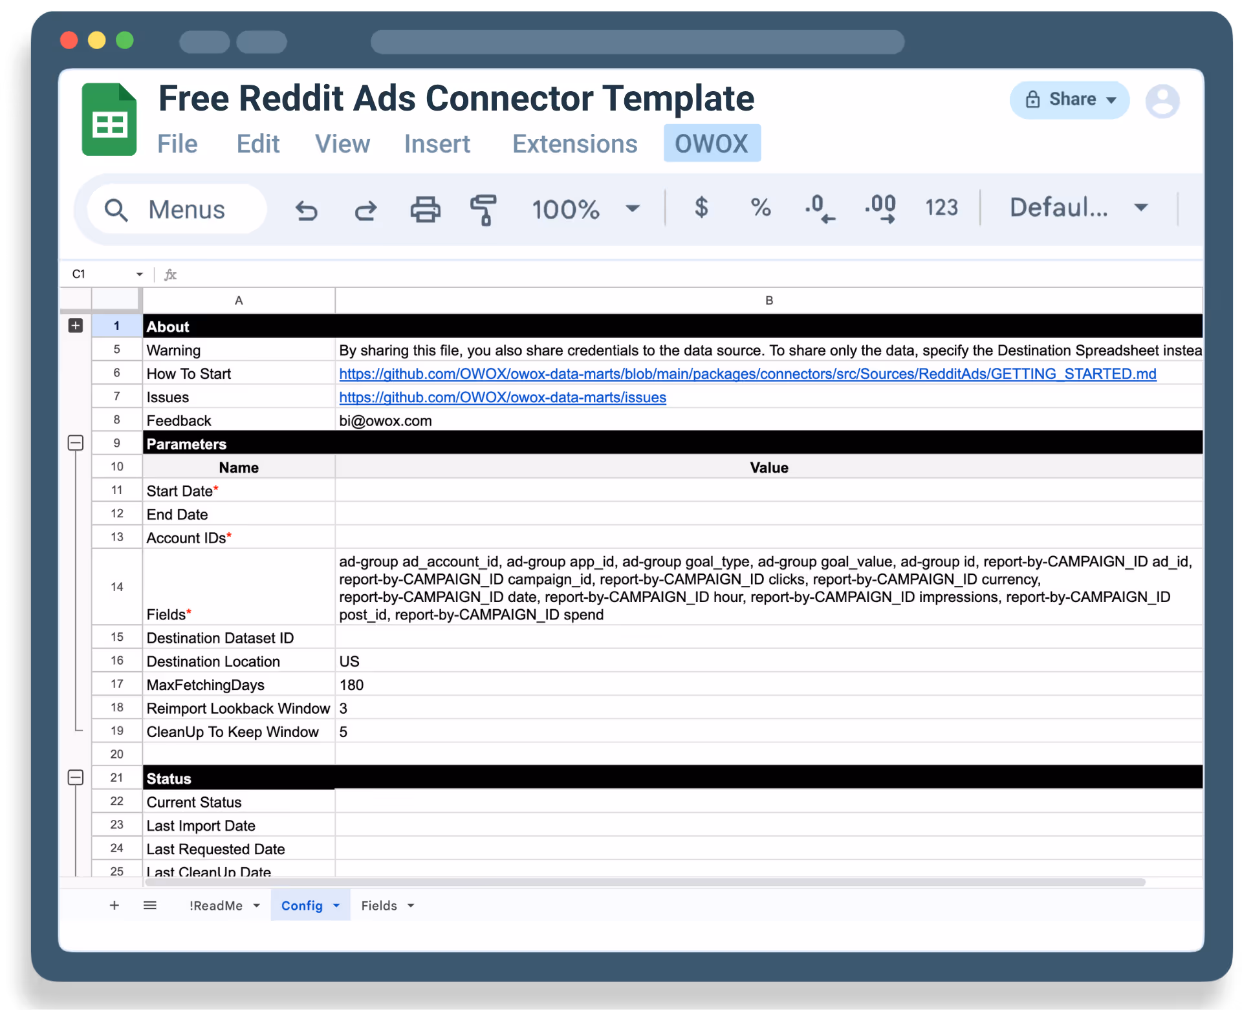This screenshot has height=1010, width=1242.
Task: Expand the collapsed About row group
Action: tap(76, 325)
